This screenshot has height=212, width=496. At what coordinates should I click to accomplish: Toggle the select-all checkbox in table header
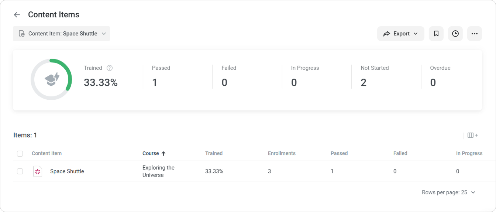tap(20, 153)
